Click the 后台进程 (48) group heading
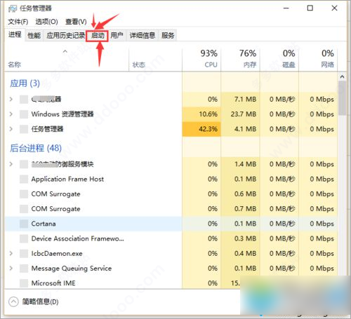The image size is (351, 319). 36,148
